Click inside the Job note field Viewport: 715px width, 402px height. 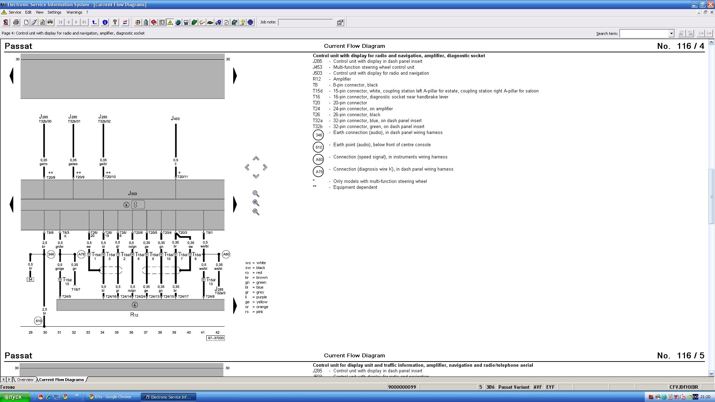(x=305, y=22)
